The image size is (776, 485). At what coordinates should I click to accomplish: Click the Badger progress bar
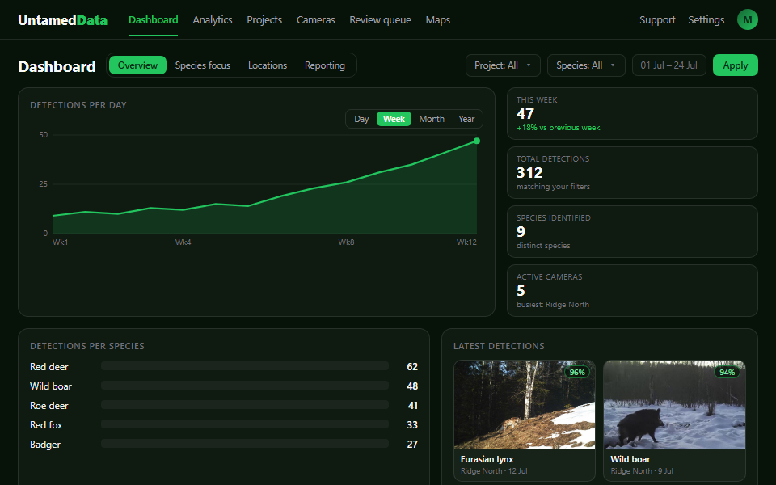pos(244,444)
